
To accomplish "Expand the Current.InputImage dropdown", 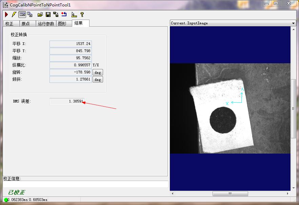I will (293, 23).
